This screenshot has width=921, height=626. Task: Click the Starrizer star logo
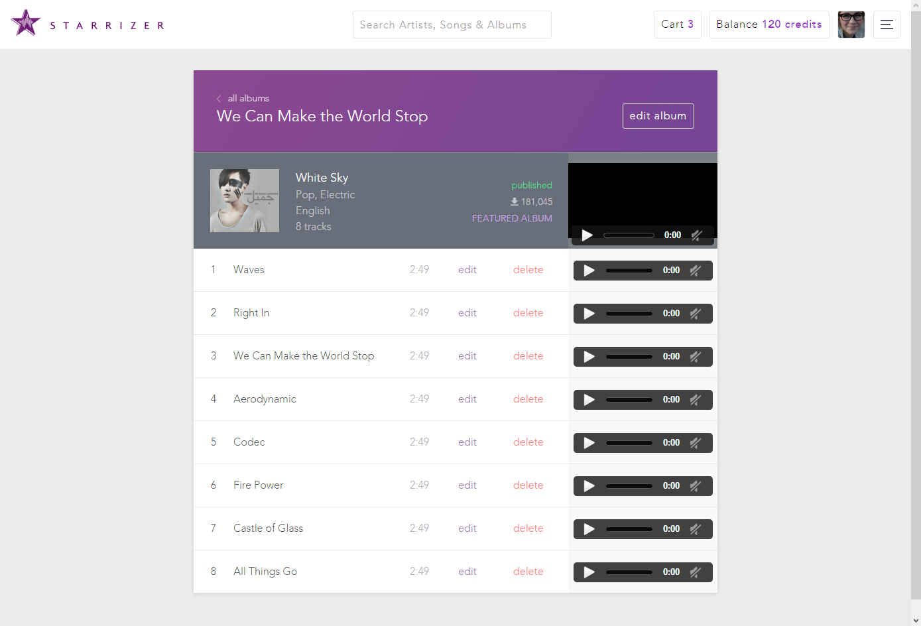(26, 23)
